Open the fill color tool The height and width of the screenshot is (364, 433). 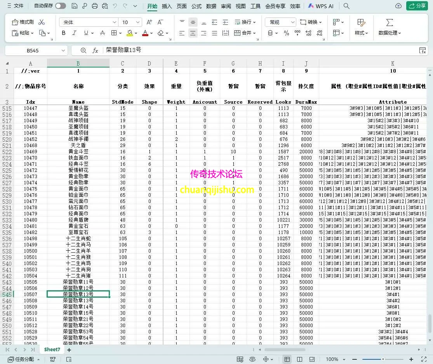click(129, 33)
